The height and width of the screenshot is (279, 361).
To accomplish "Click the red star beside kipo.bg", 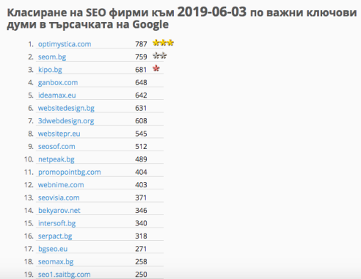I will pos(156,68).
